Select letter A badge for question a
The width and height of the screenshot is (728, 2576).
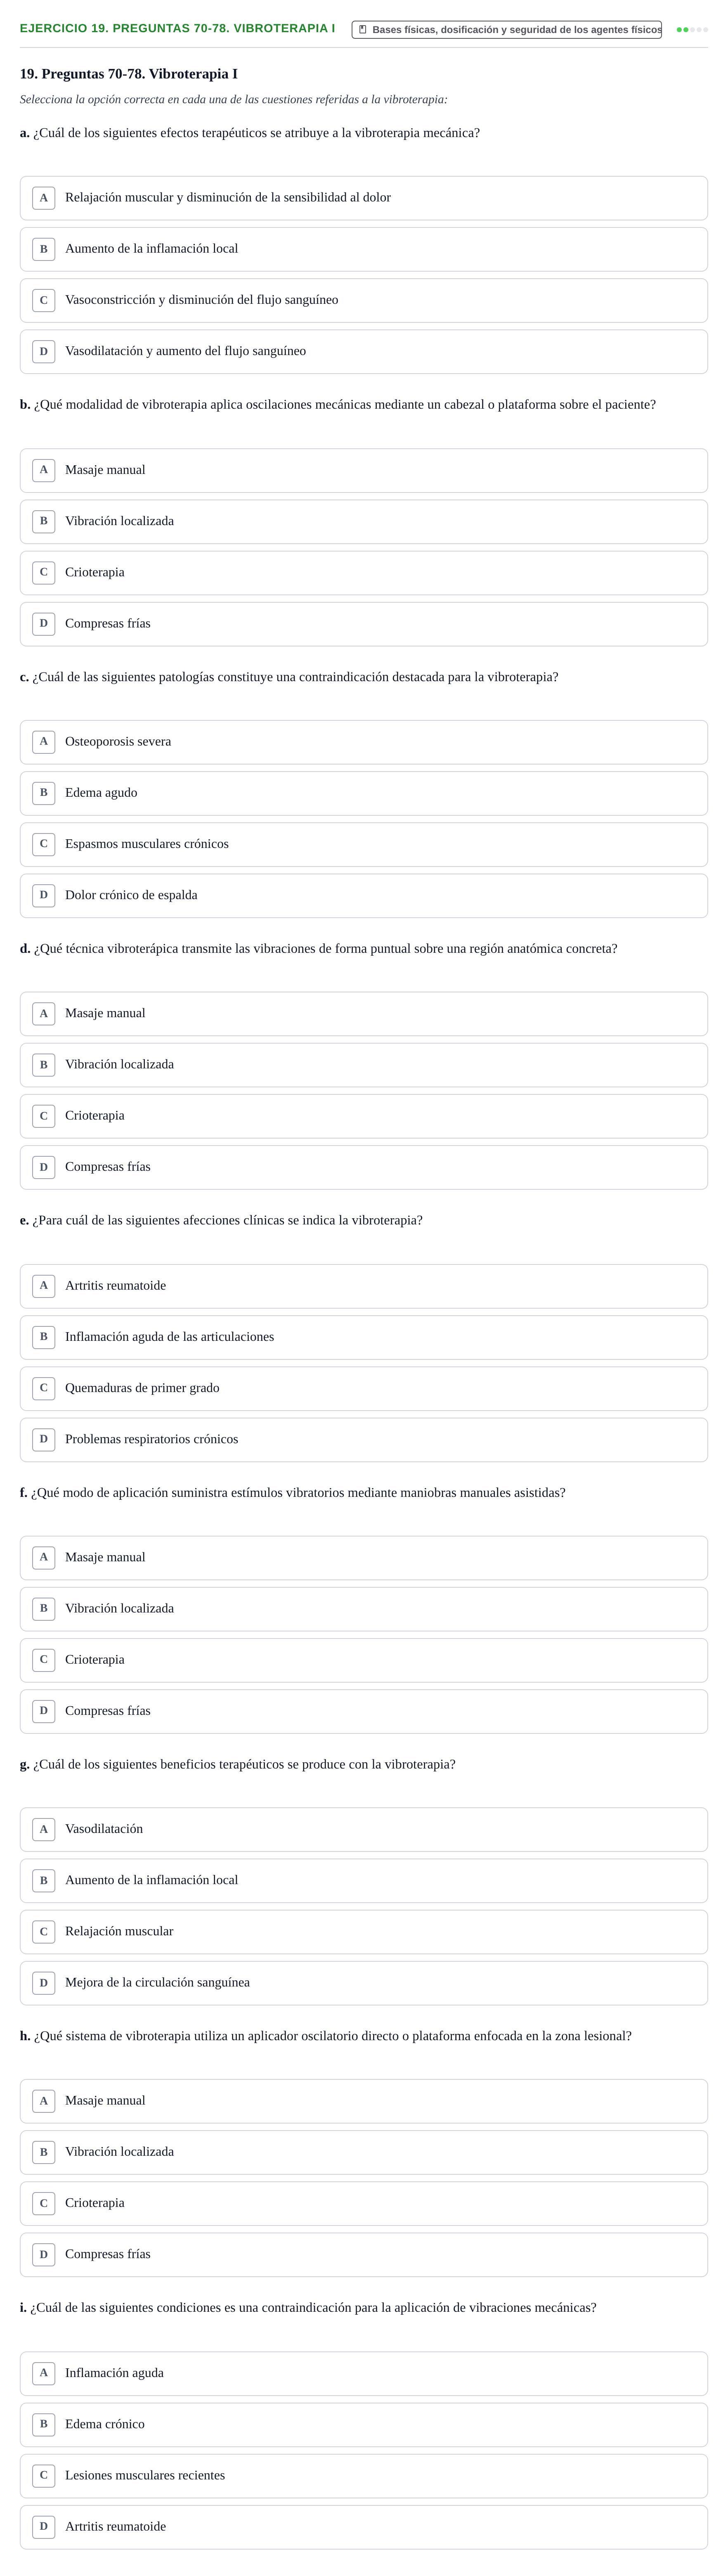(43, 198)
